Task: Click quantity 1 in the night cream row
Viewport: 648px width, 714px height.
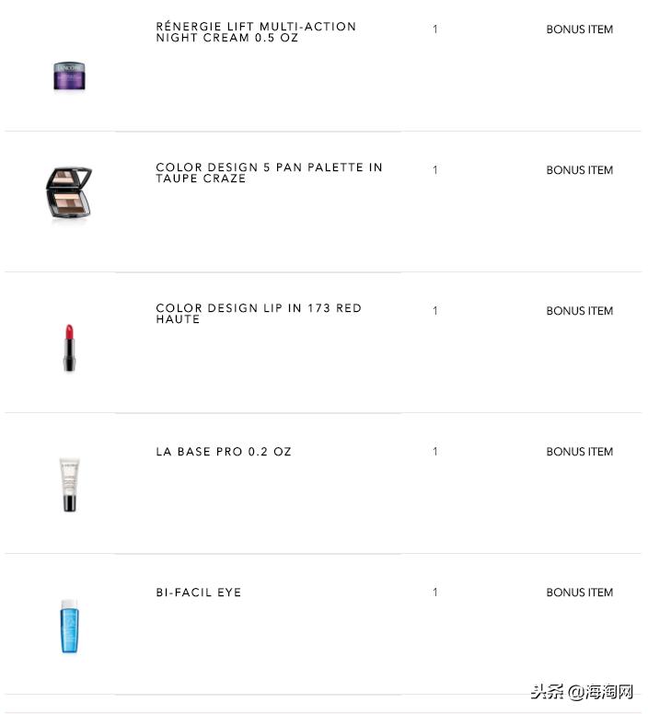Action: click(x=435, y=29)
